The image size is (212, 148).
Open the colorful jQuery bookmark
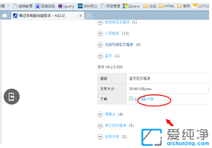(x=131, y=6)
